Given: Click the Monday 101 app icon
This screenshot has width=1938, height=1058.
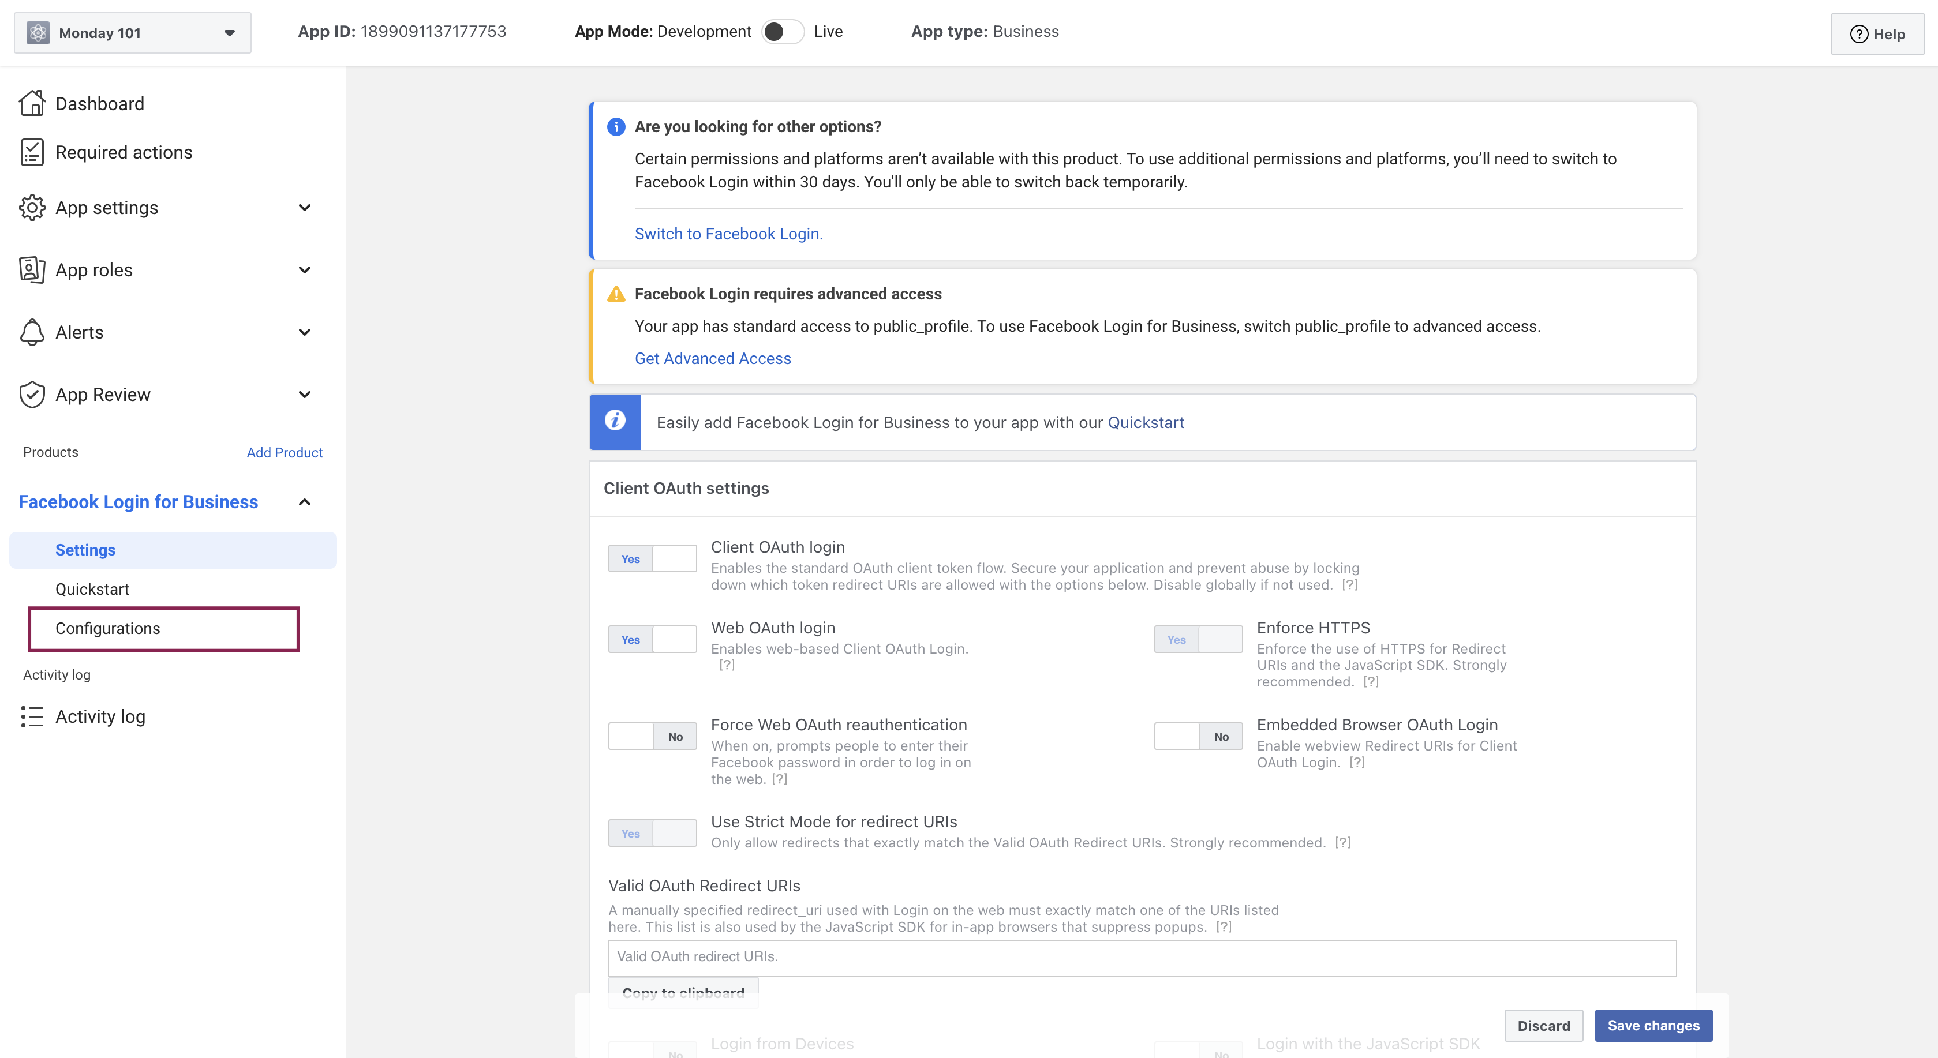Looking at the screenshot, I should tap(38, 32).
